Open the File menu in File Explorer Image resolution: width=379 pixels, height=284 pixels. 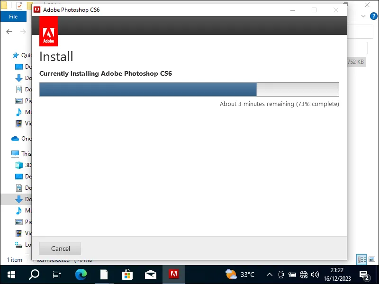click(x=13, y=16)
